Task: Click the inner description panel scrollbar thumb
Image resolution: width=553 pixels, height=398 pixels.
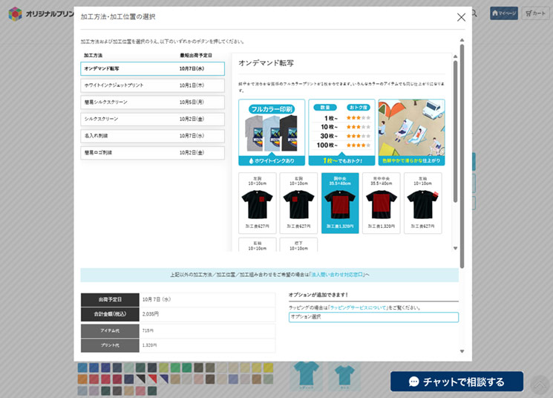Action: [455, 131]
